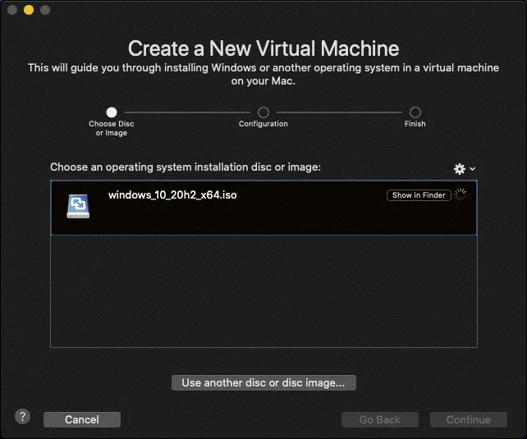Click the Continue button
The height and width of the screenshot is (439, 527).
coord(469,419)
